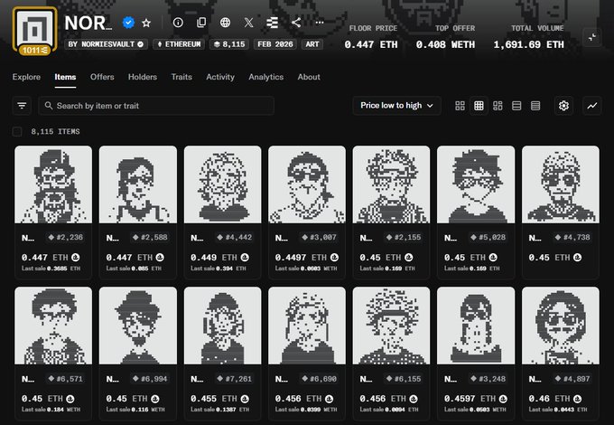The width and height of the screenshot is (614, 425).
Task: Toggle the select all items checkbox
Action: coord(17,131)
